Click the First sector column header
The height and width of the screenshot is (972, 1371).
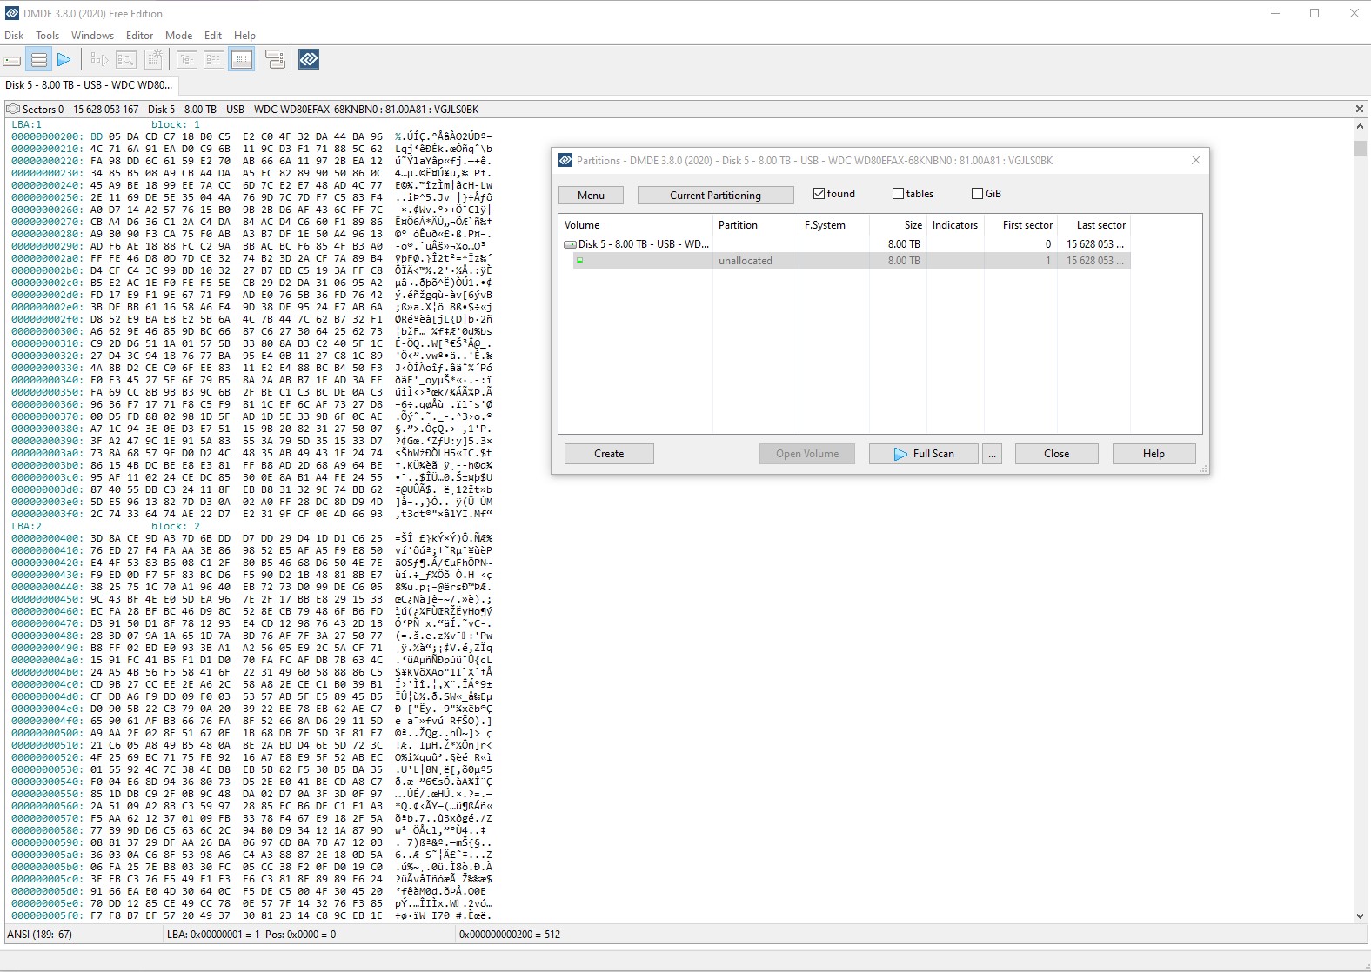click(x=1021, y=225)
